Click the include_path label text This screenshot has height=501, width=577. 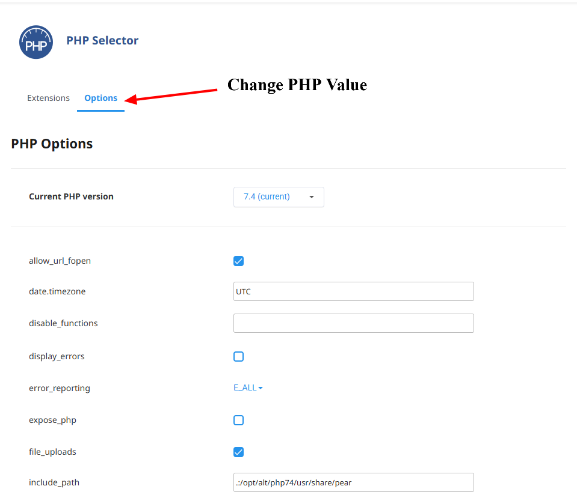click(x=54, y=482)
